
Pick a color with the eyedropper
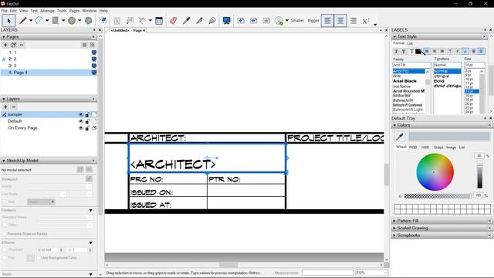[400, 137]
